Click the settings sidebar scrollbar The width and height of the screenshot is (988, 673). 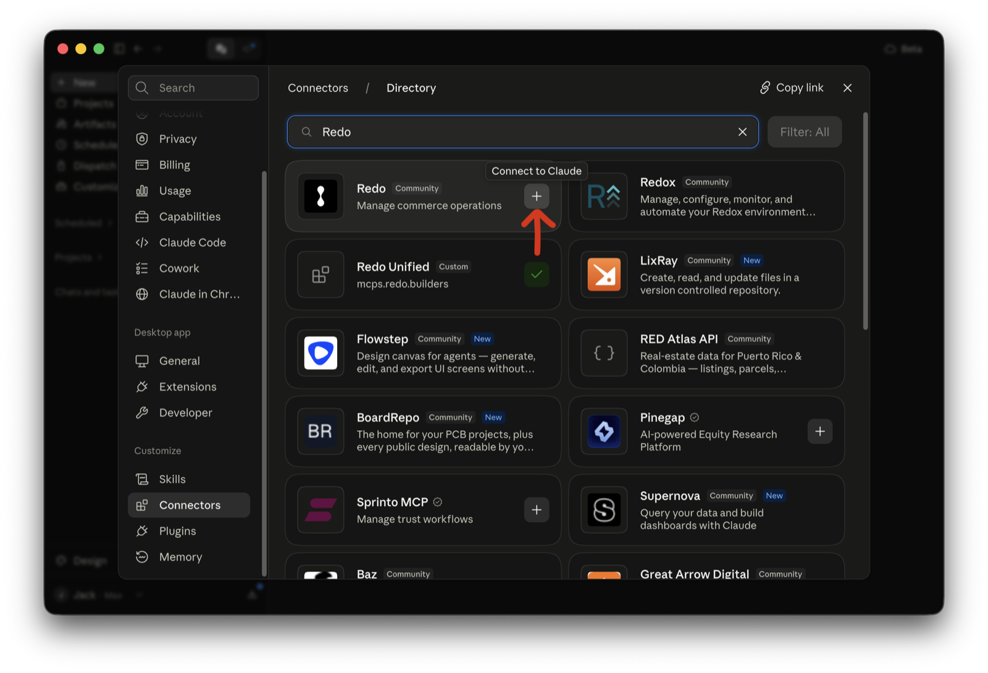pyautogui.click(x=264, y=373)
